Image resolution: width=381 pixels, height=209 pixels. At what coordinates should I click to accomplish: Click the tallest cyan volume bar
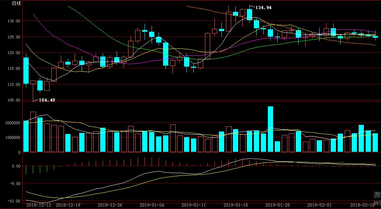point(270,129)
